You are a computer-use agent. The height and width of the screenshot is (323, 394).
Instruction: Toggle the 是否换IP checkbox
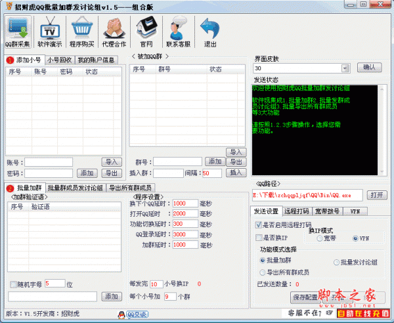point(259,238)
